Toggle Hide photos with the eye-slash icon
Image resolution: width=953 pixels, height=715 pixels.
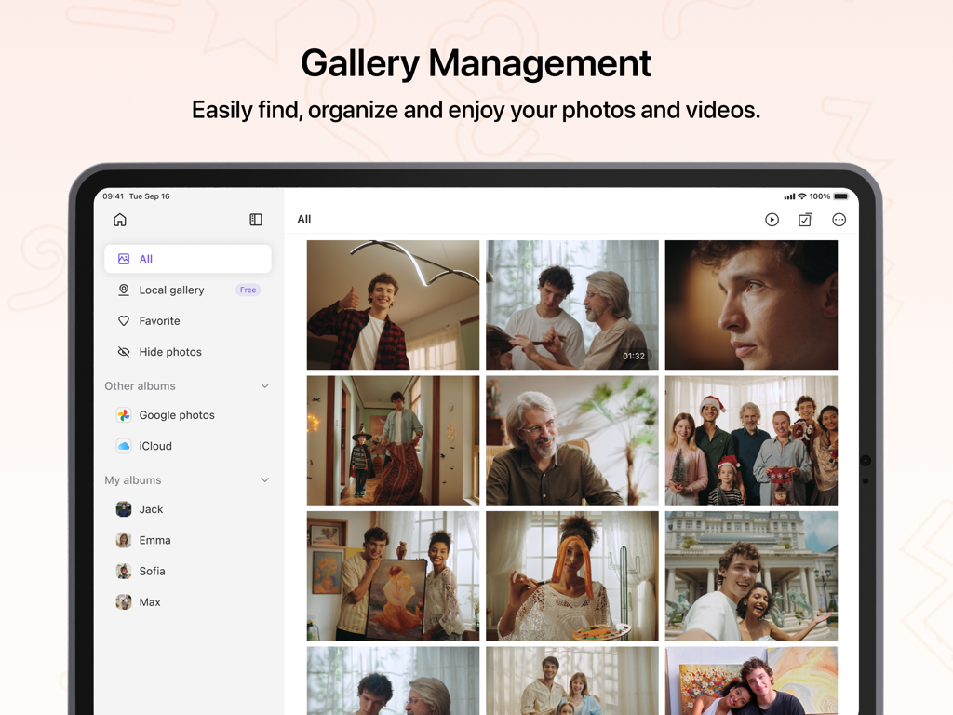[x=123, y=352]
